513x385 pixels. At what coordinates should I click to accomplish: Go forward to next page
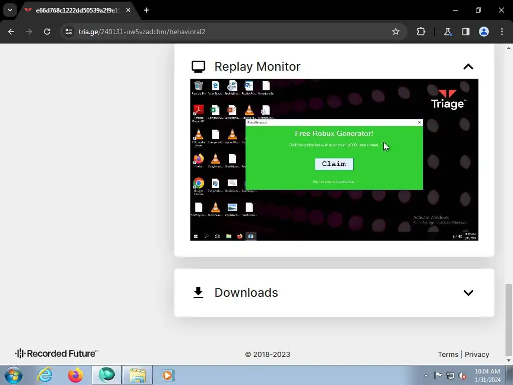pos(29,32)
